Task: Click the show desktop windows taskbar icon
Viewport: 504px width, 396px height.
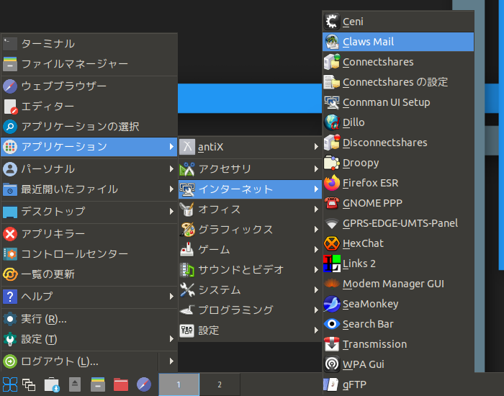Action: click(29, 384)
